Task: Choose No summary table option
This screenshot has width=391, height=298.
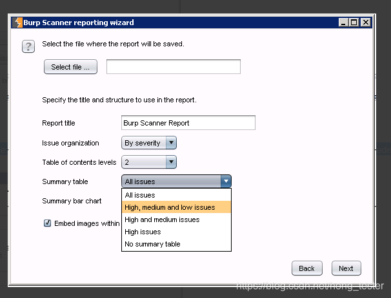Action: (176, 244)
